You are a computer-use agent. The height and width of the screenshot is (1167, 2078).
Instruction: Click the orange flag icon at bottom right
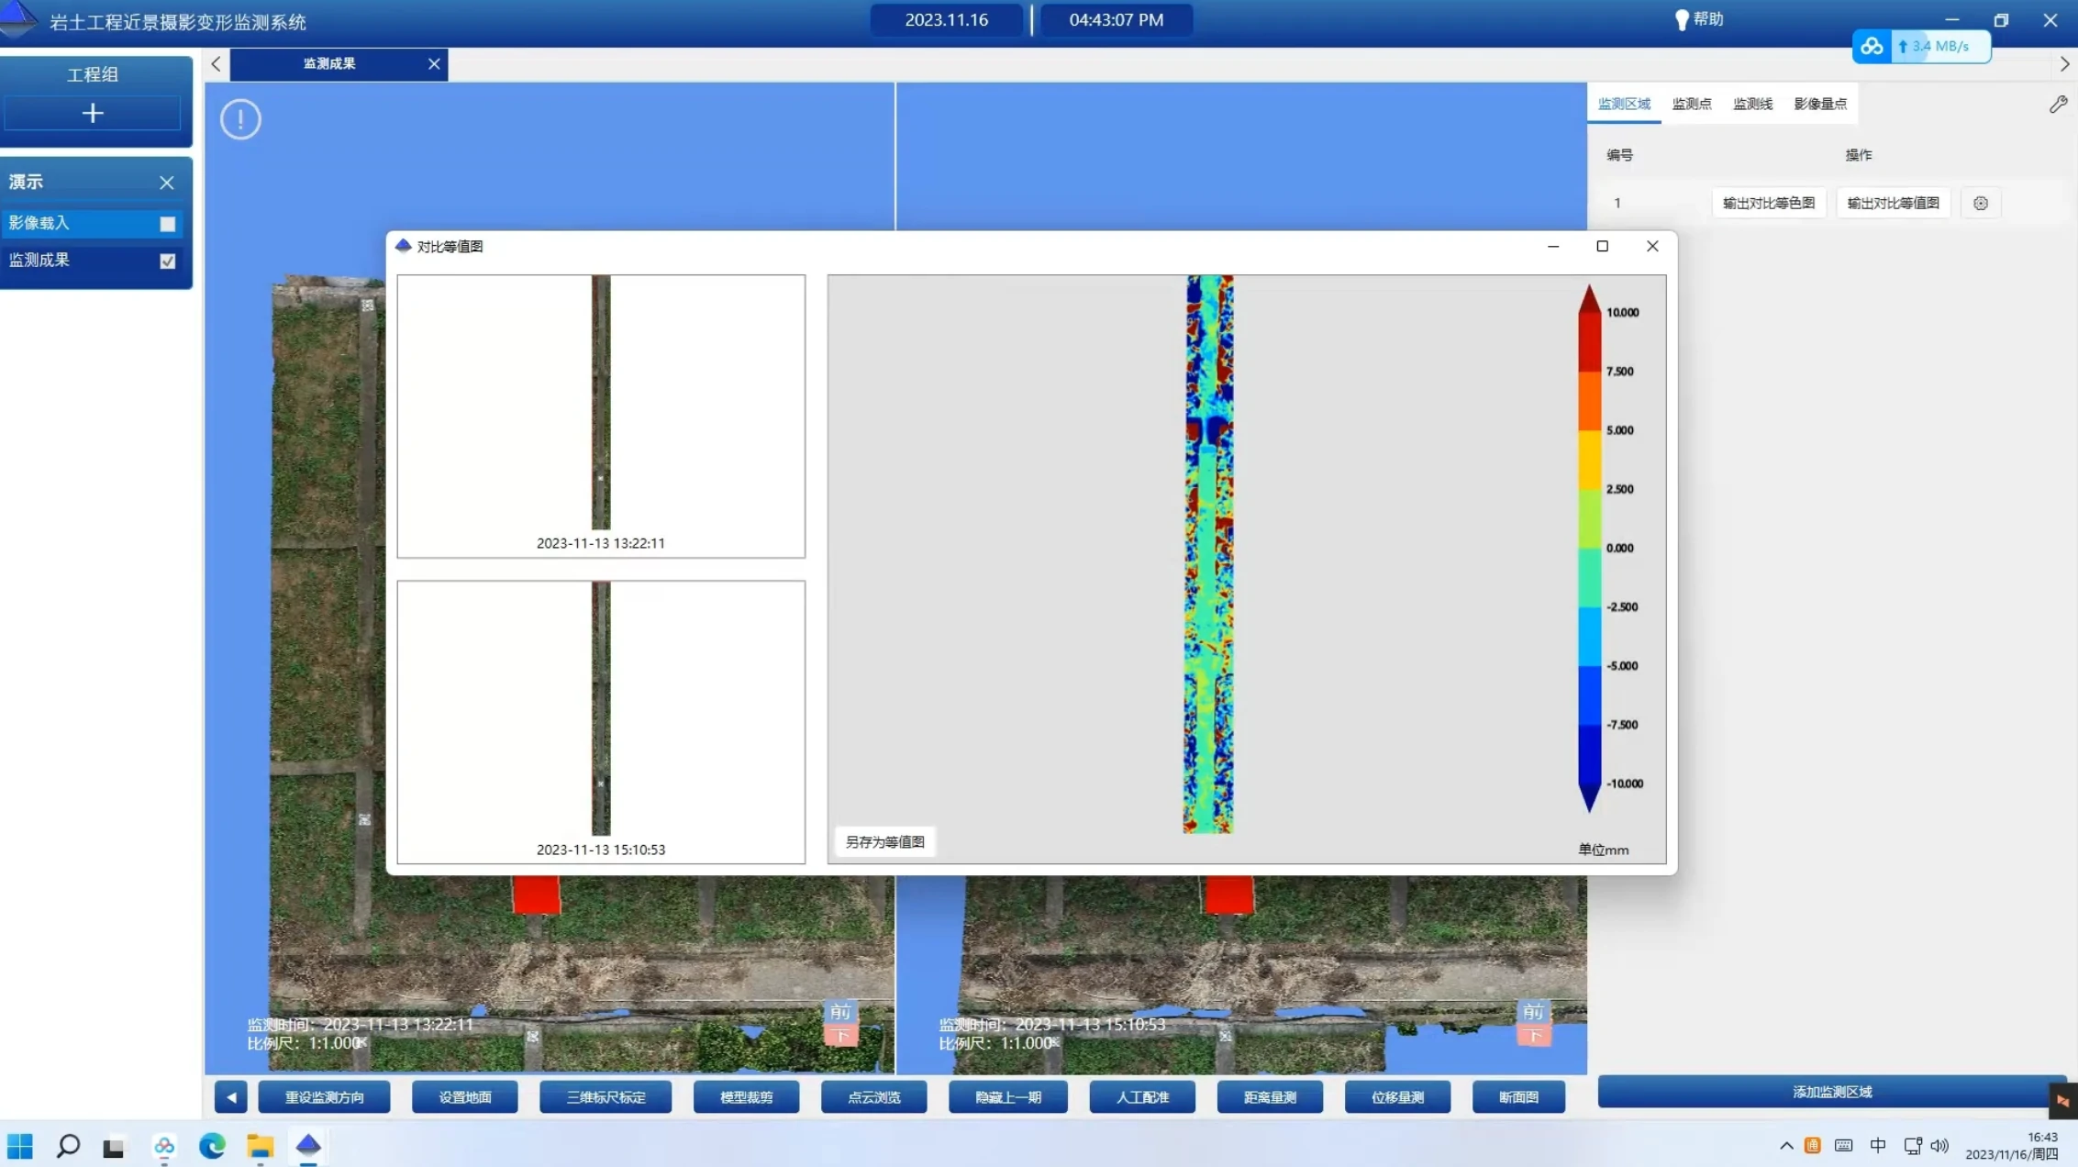(2062, 1101)
